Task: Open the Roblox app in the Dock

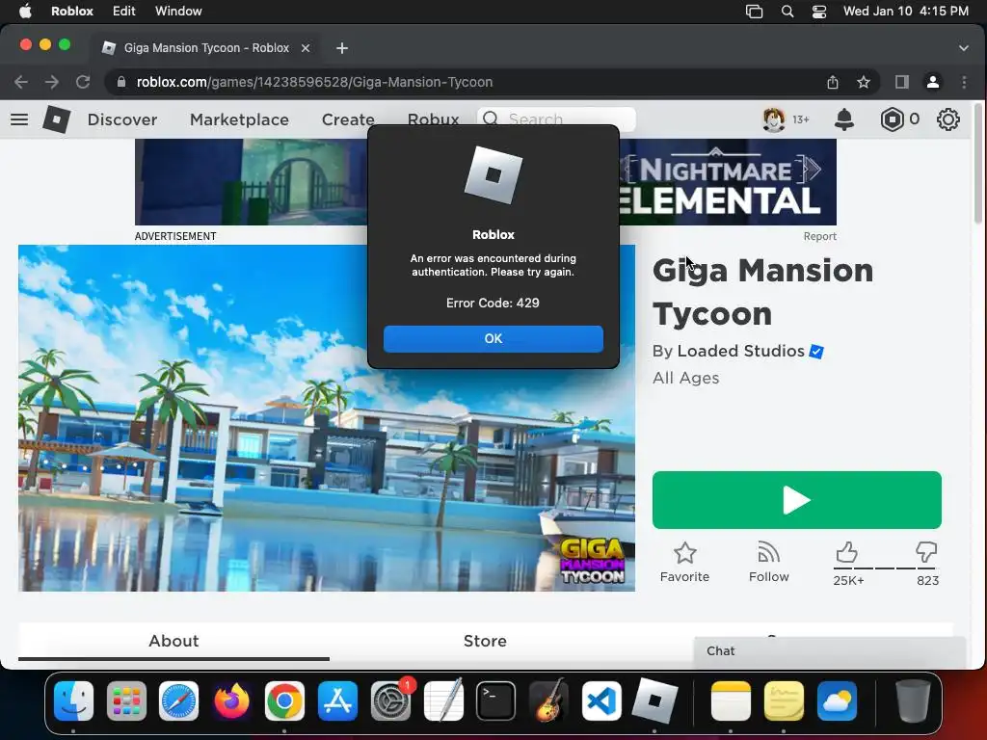Action: [x=654, y=700]
